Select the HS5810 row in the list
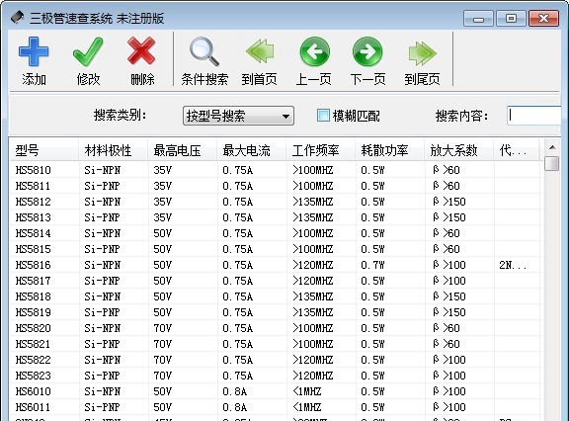 click(x=275, y=170)
